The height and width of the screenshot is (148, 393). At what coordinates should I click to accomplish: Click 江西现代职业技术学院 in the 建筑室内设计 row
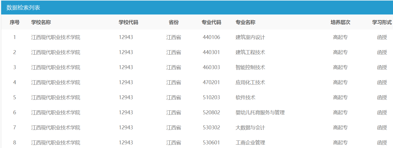[x=56, y=37]
